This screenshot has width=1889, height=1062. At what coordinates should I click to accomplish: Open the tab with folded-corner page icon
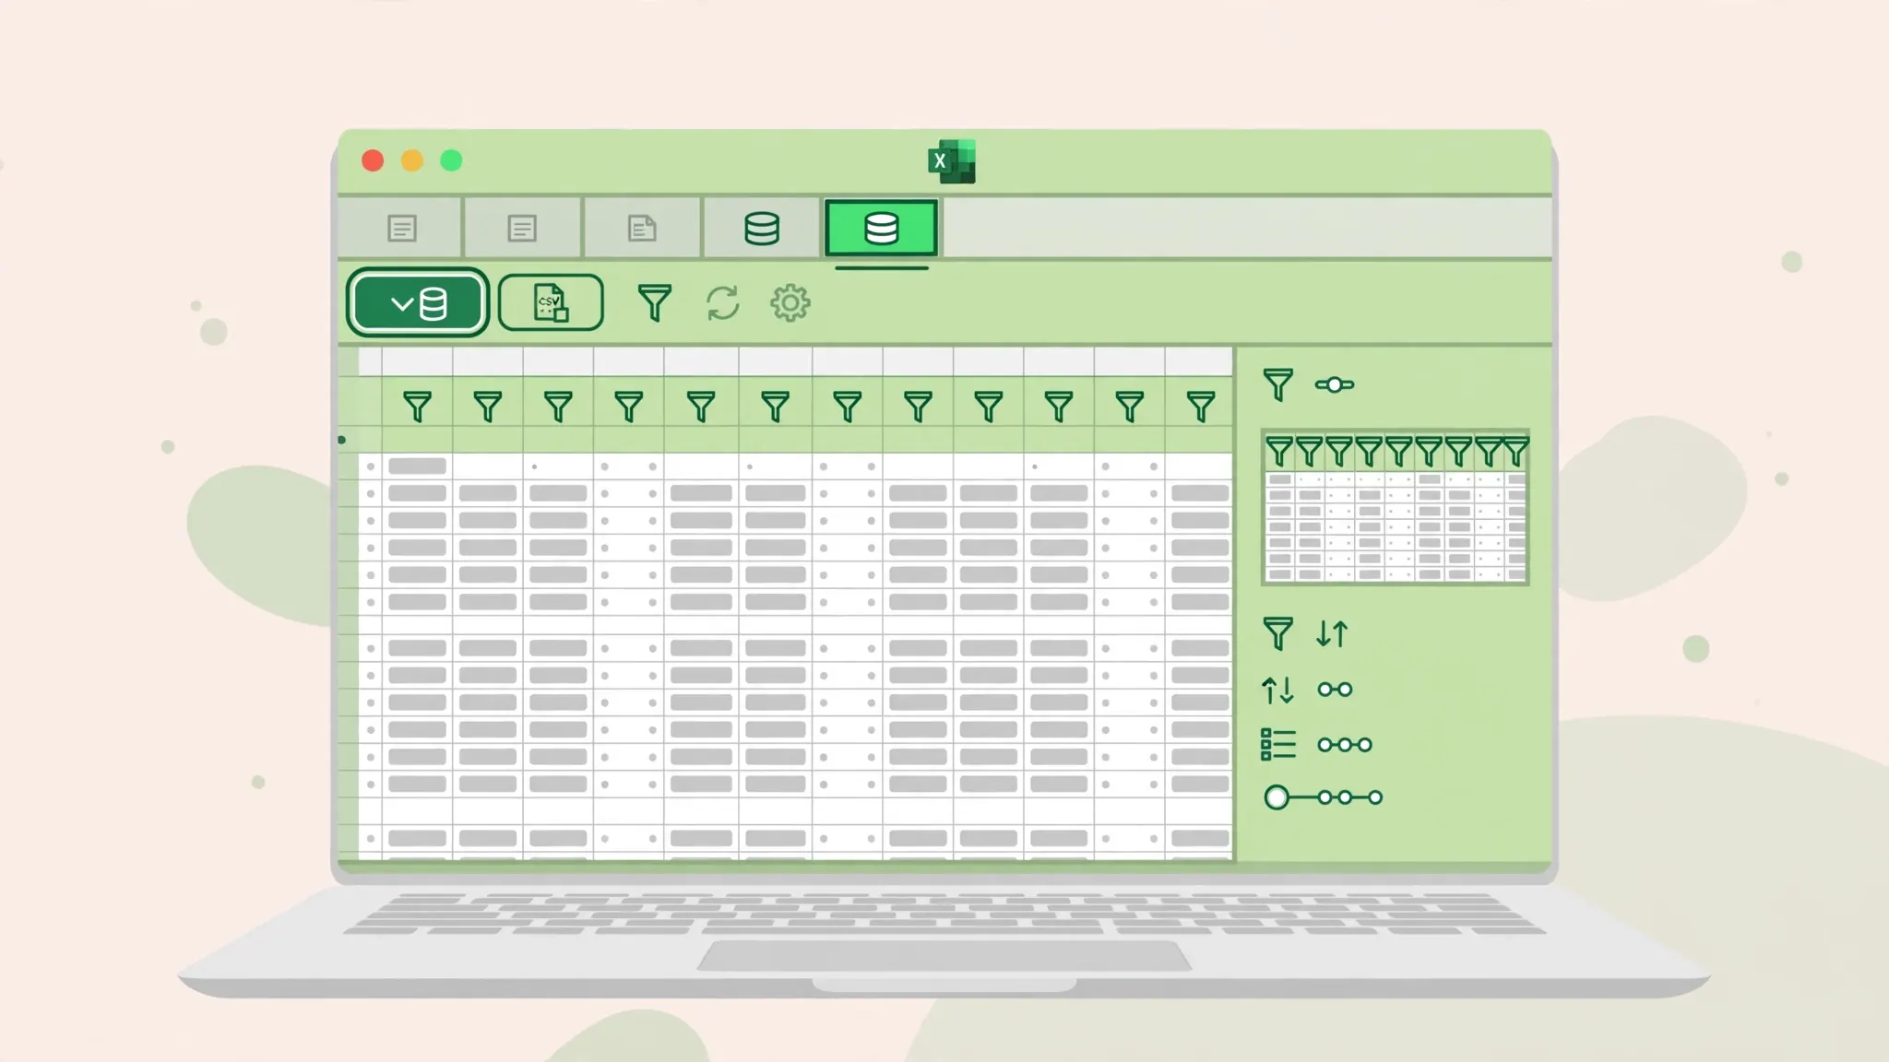(x=642, y=228)
